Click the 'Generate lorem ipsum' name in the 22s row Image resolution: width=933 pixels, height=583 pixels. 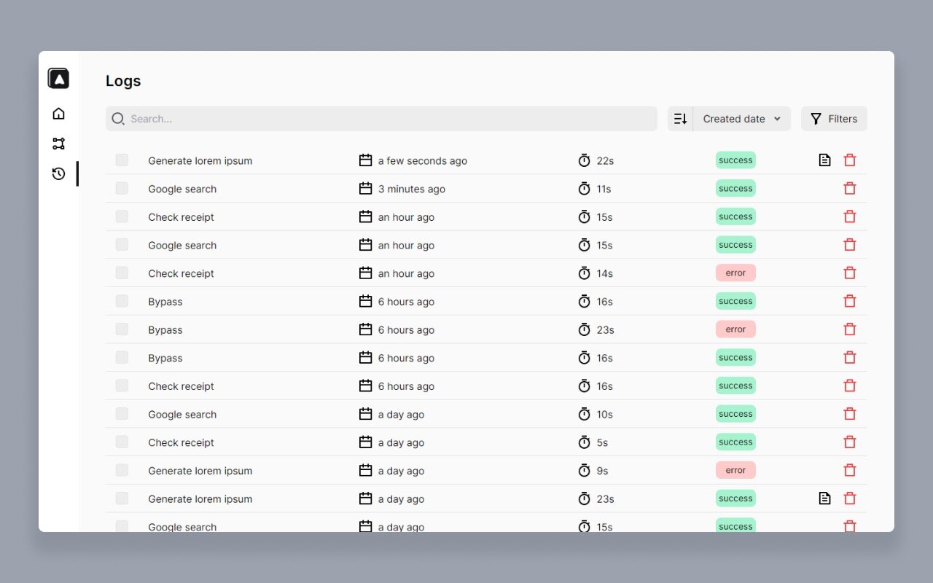click(200, 161)
